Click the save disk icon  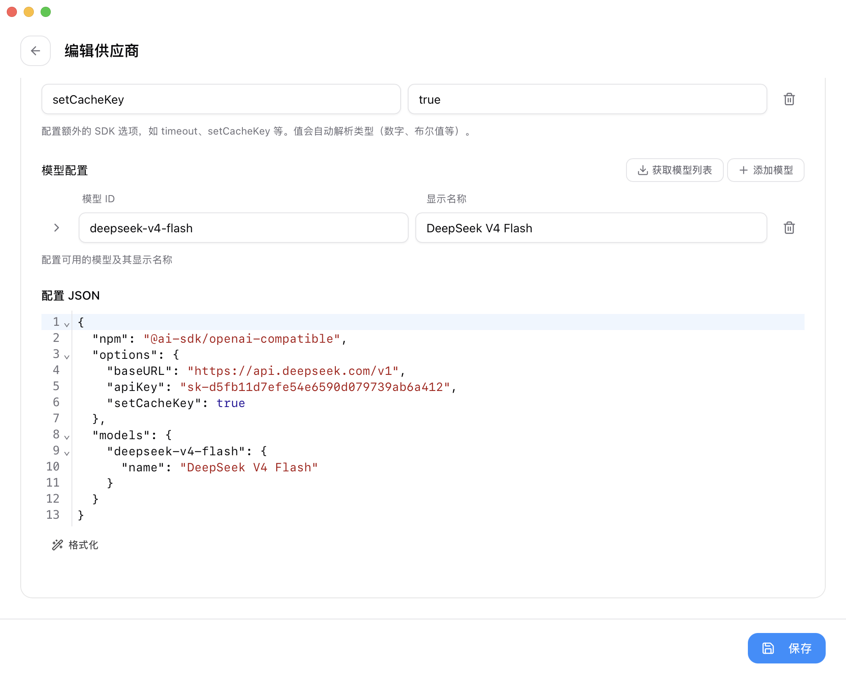click(x=768, y=648)
